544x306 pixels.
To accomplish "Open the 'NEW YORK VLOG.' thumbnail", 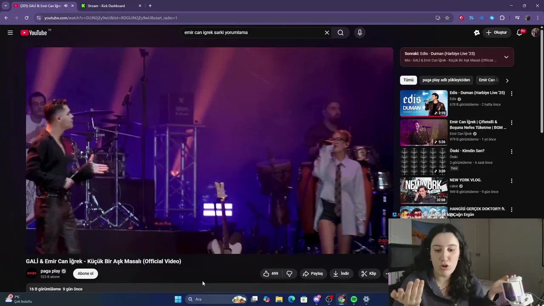I will coord(424,190).
